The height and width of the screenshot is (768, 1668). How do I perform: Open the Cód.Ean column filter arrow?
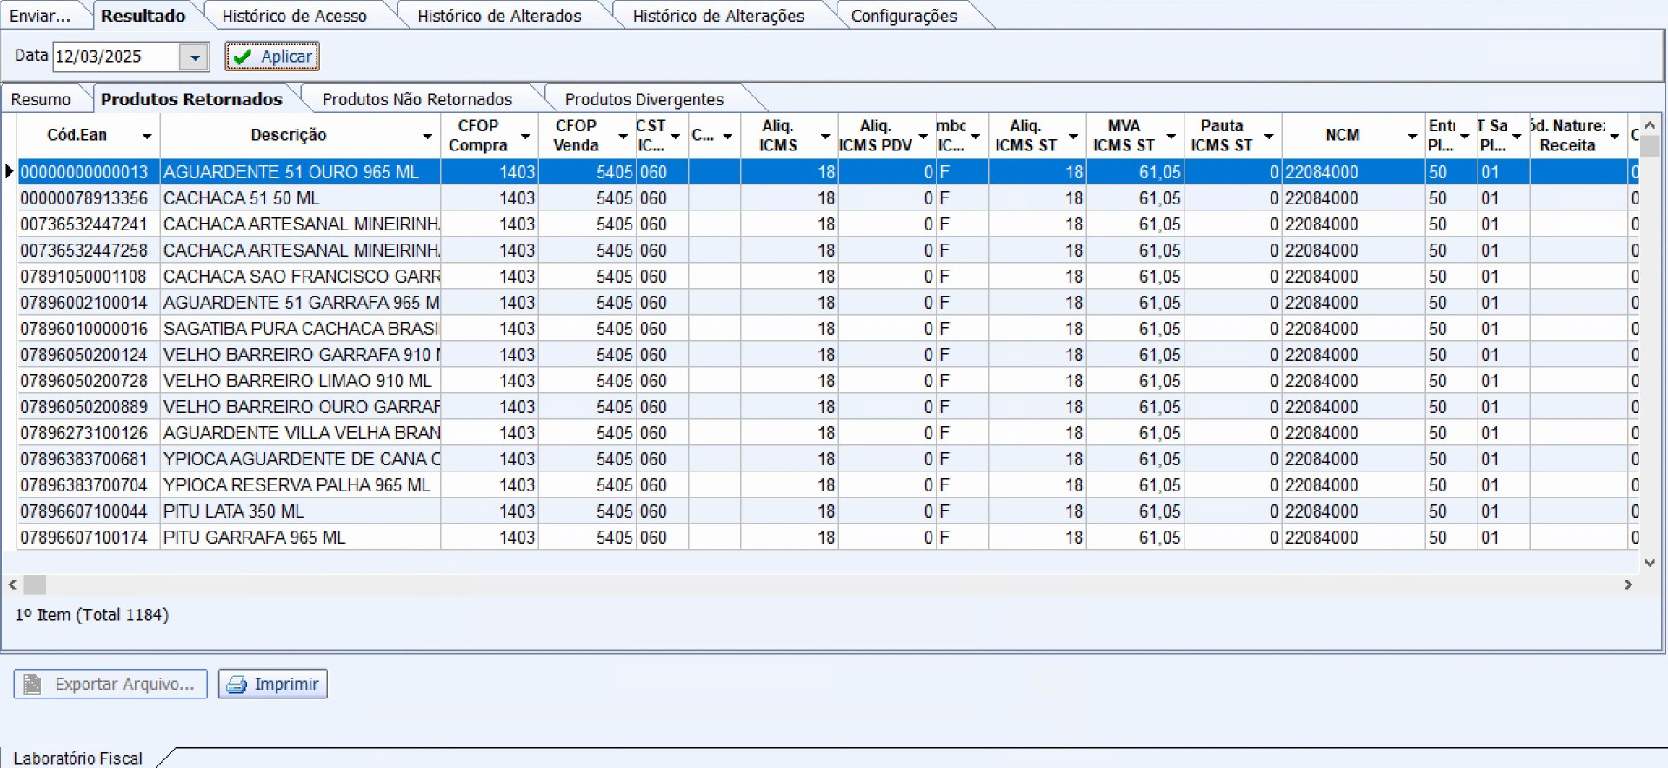coord(147,137)
